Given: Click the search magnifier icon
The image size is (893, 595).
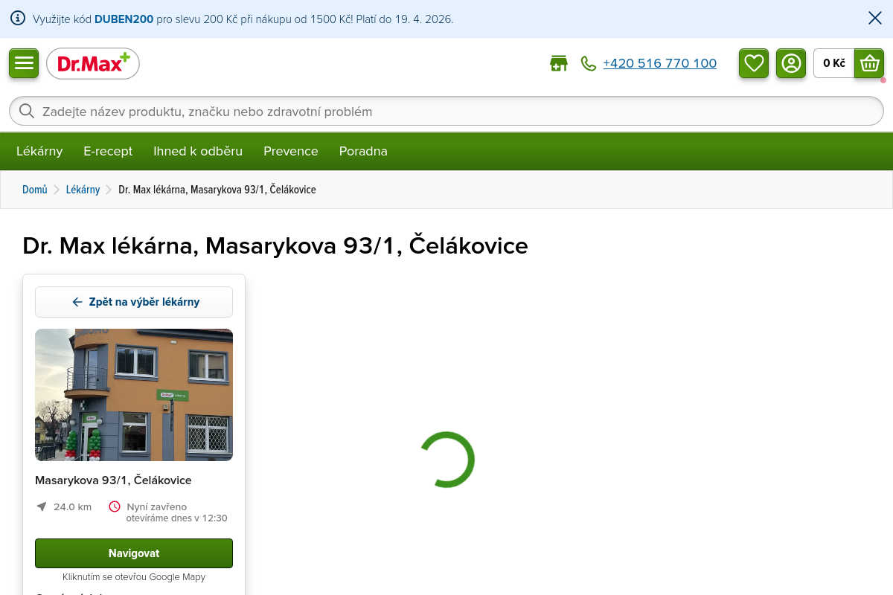Looking at the screenshot, I should tap(27, 112).
